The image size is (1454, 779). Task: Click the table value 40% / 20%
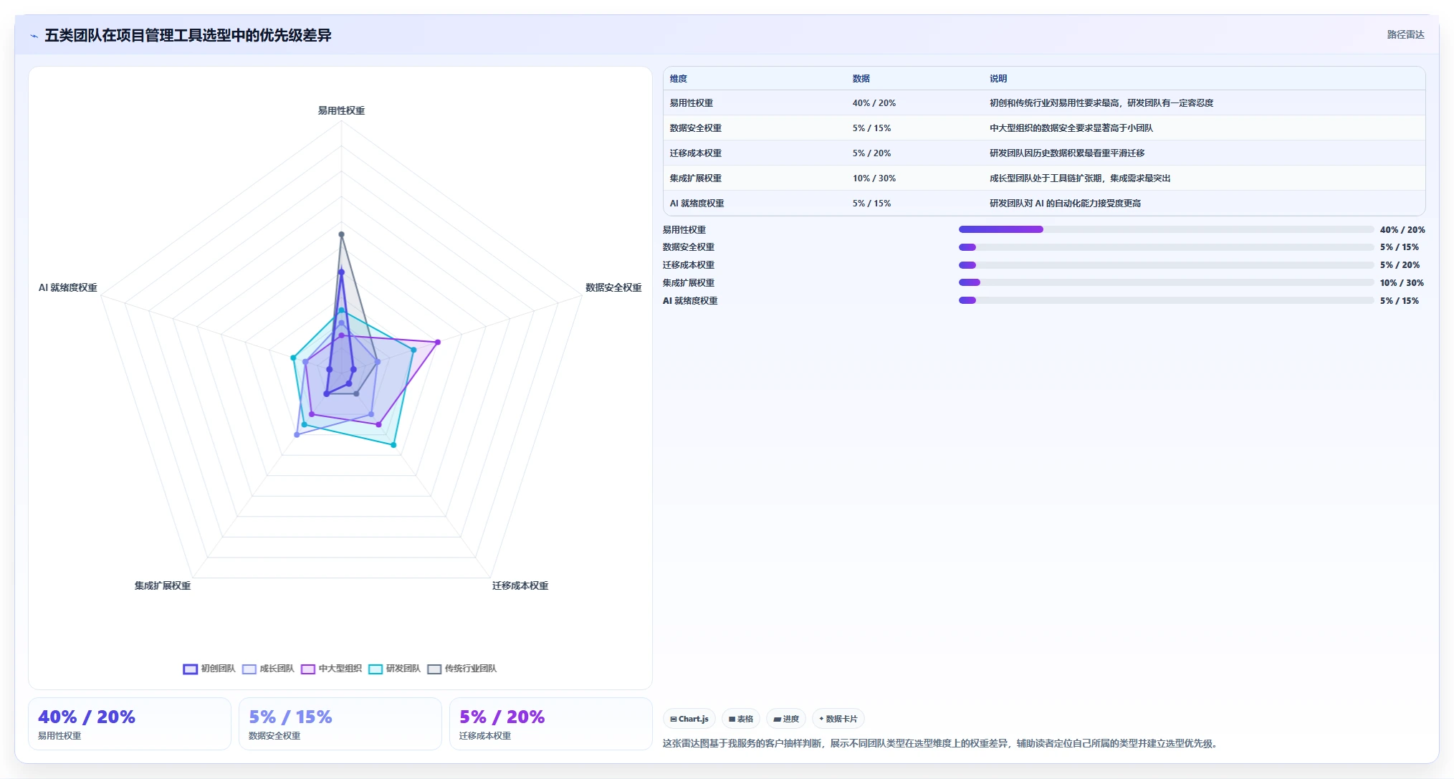point(874,103)
